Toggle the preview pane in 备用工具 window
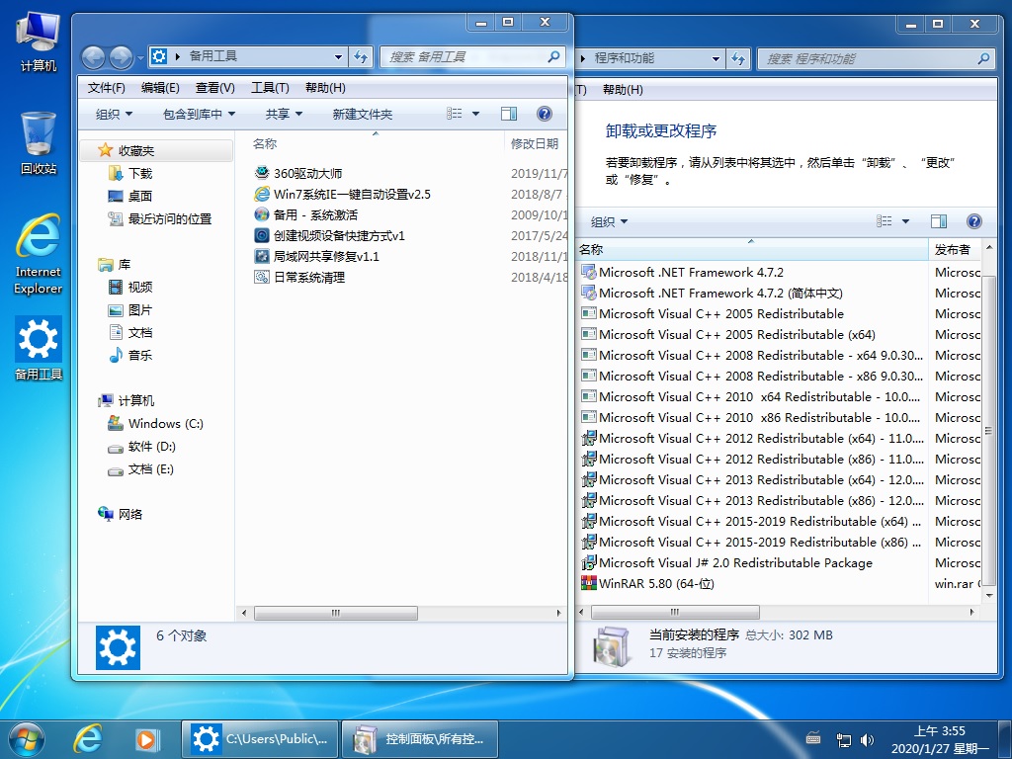 pos(509,114)
